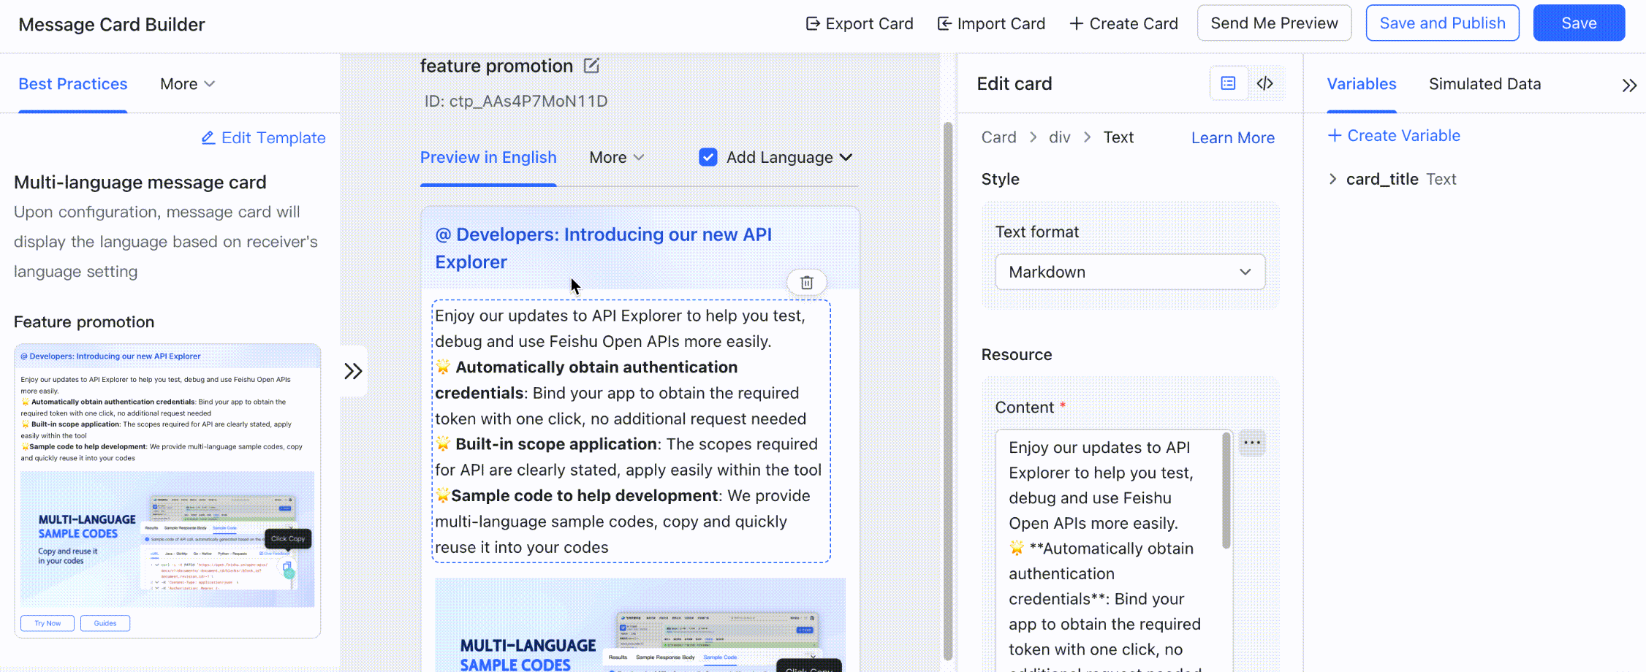Switch to source code view icon
This screenshot has height=672, width=1646.
coord(1265,83)
